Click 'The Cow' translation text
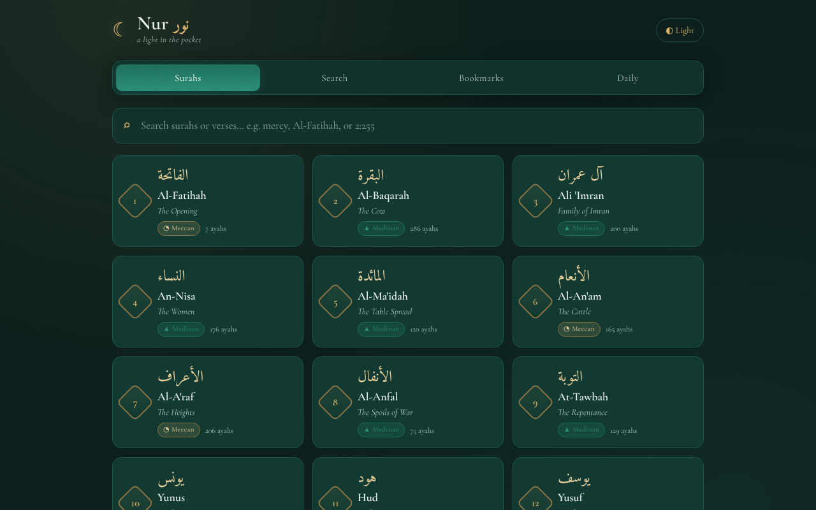The width and height of the screenshot is (816, 510). coord(372,211)
